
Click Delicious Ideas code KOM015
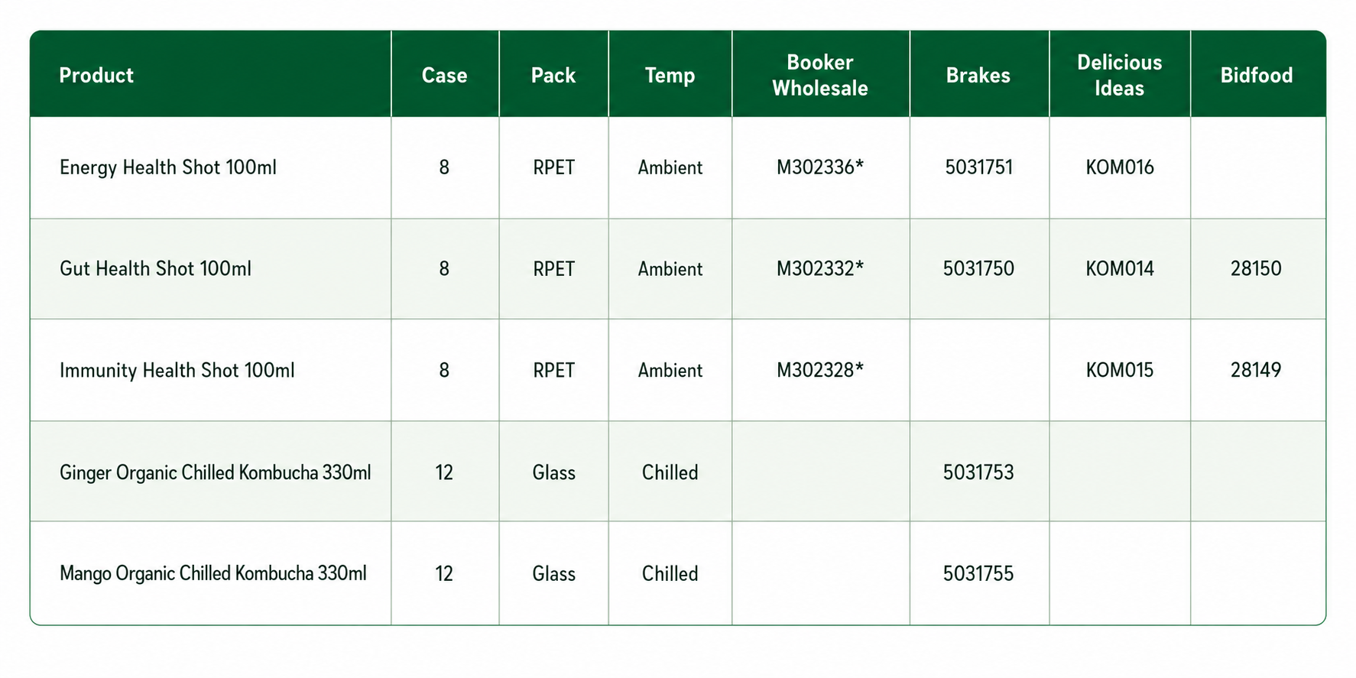(1120, 370)
